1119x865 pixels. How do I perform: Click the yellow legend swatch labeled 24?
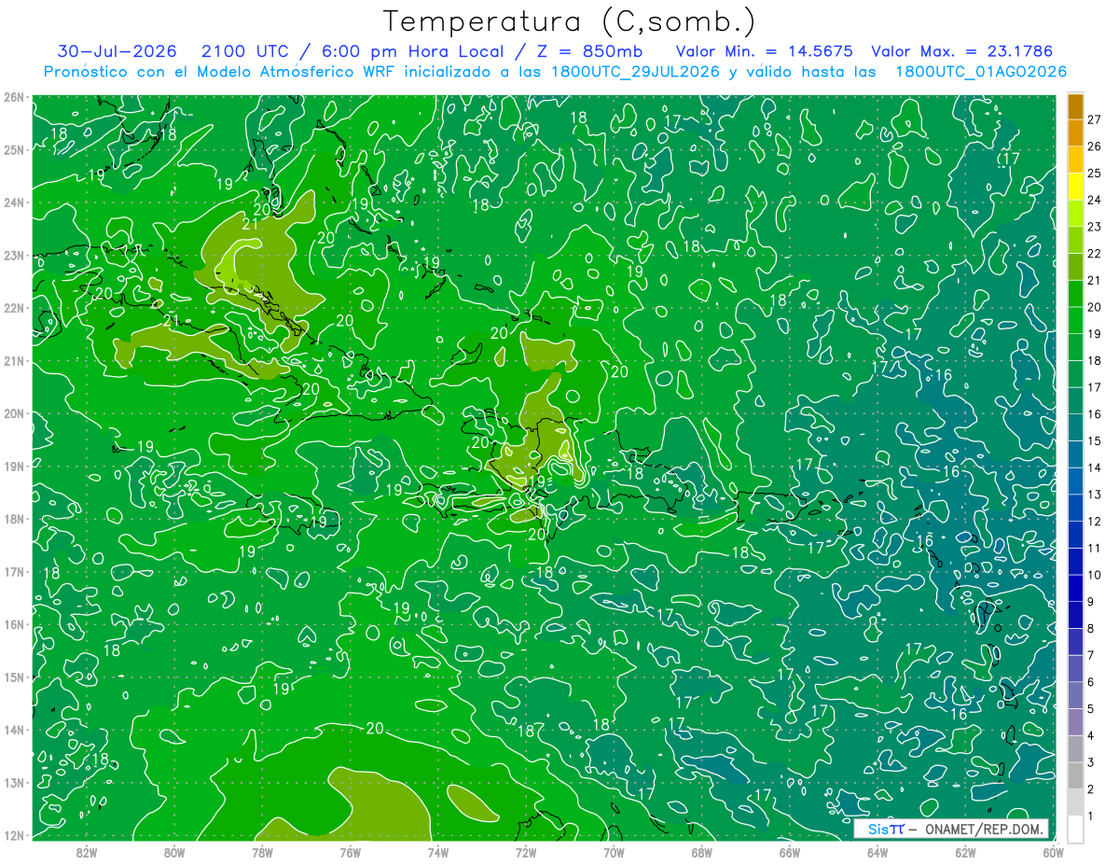(x=1075, y=188)
